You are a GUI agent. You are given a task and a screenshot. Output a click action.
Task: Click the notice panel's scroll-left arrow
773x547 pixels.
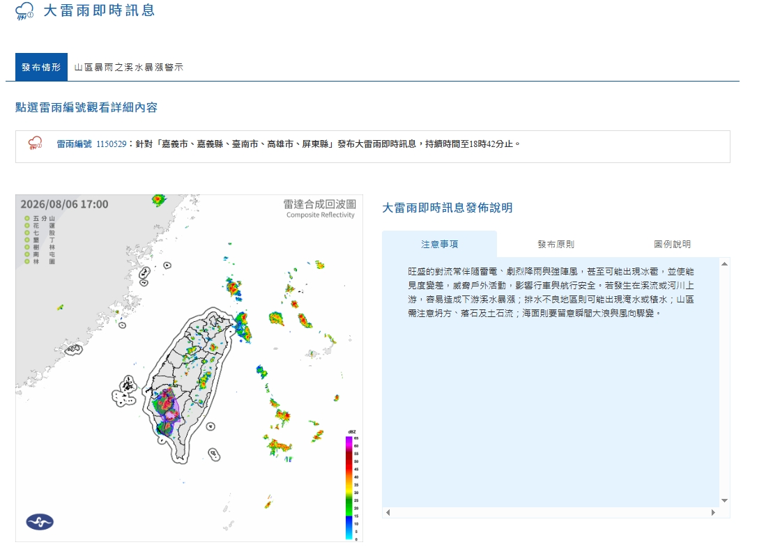click(x=388, y=512)
